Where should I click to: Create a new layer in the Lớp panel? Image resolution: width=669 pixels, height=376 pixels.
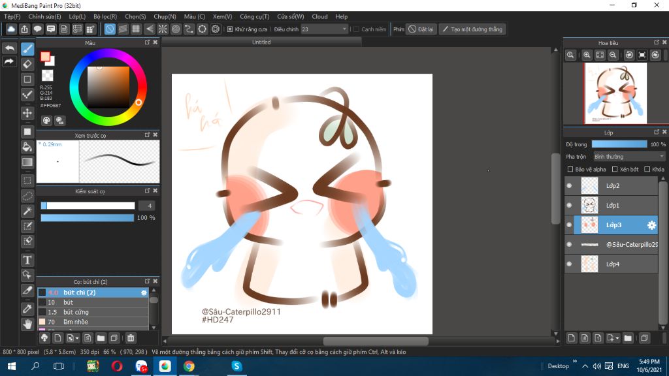(572, 338)
